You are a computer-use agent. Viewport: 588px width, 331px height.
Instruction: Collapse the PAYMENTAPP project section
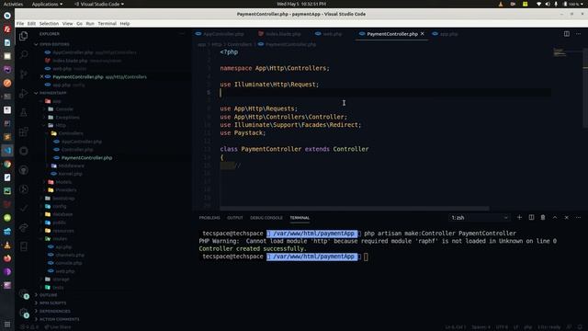(x=52, y=93)
